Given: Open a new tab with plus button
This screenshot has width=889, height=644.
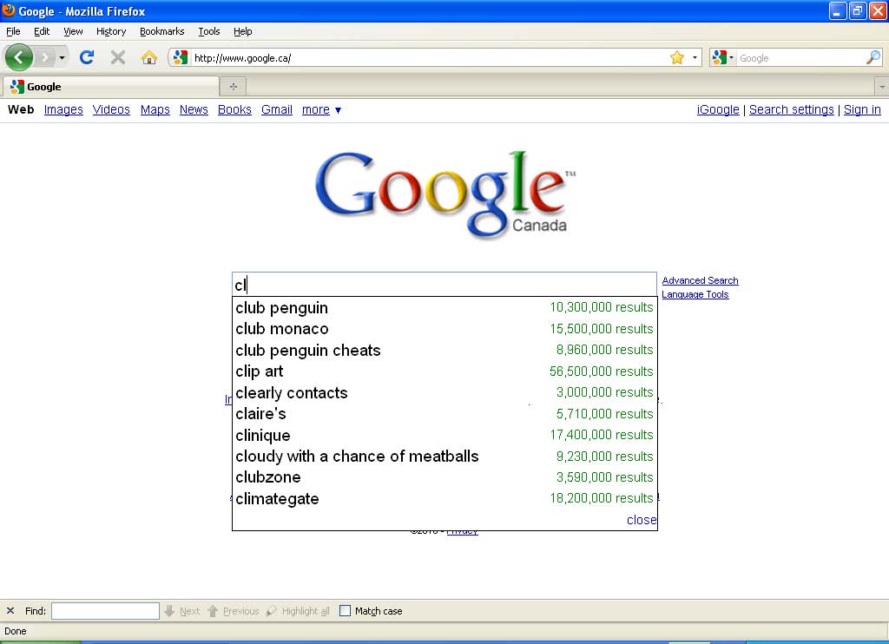Looking at the screenshot, I should (x=233, y=86).
